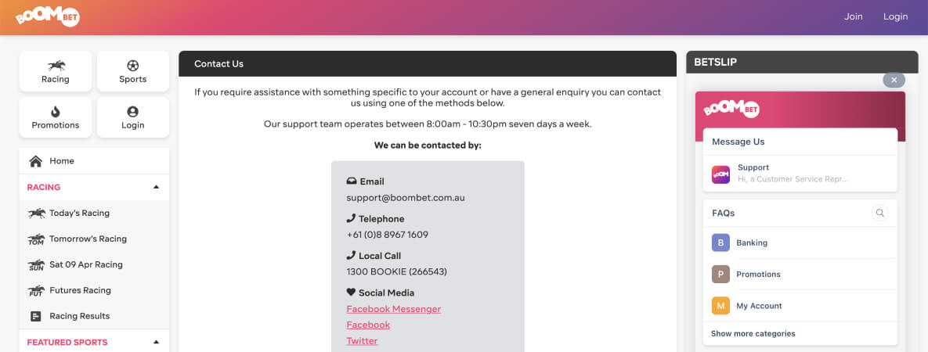Image resolution: width=928 pixels, height=352 pixels.
Task: Open the Facebook Messenger link
Action: pyautogui.click(x=394, y=309)
